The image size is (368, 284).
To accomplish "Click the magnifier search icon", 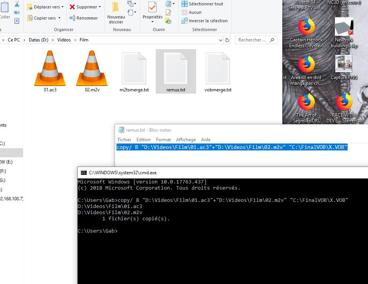I will (272, 40).
